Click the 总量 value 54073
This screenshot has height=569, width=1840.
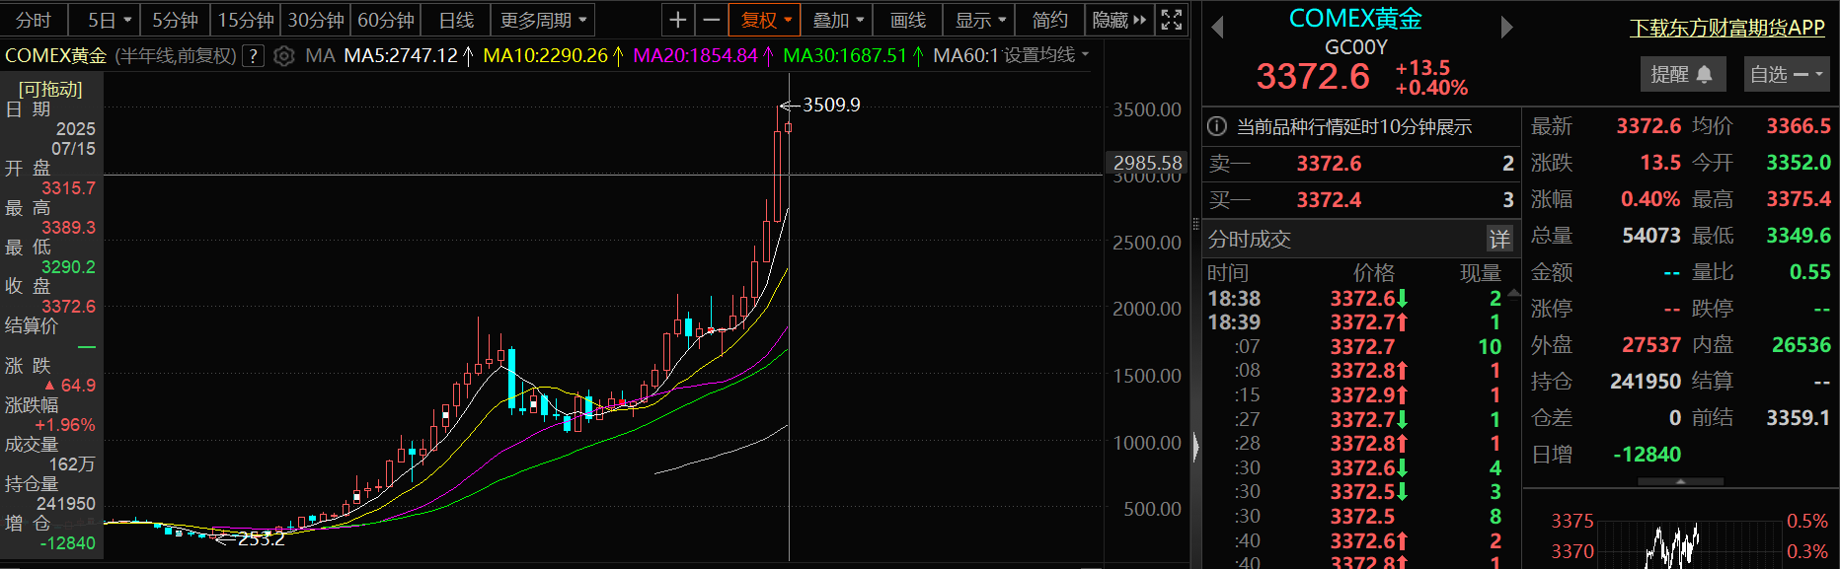click(1651, 236)
